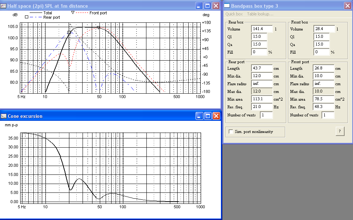Click the dB axis label on SPL graph
Screen dimensions: 353x220
click(15, 15)
